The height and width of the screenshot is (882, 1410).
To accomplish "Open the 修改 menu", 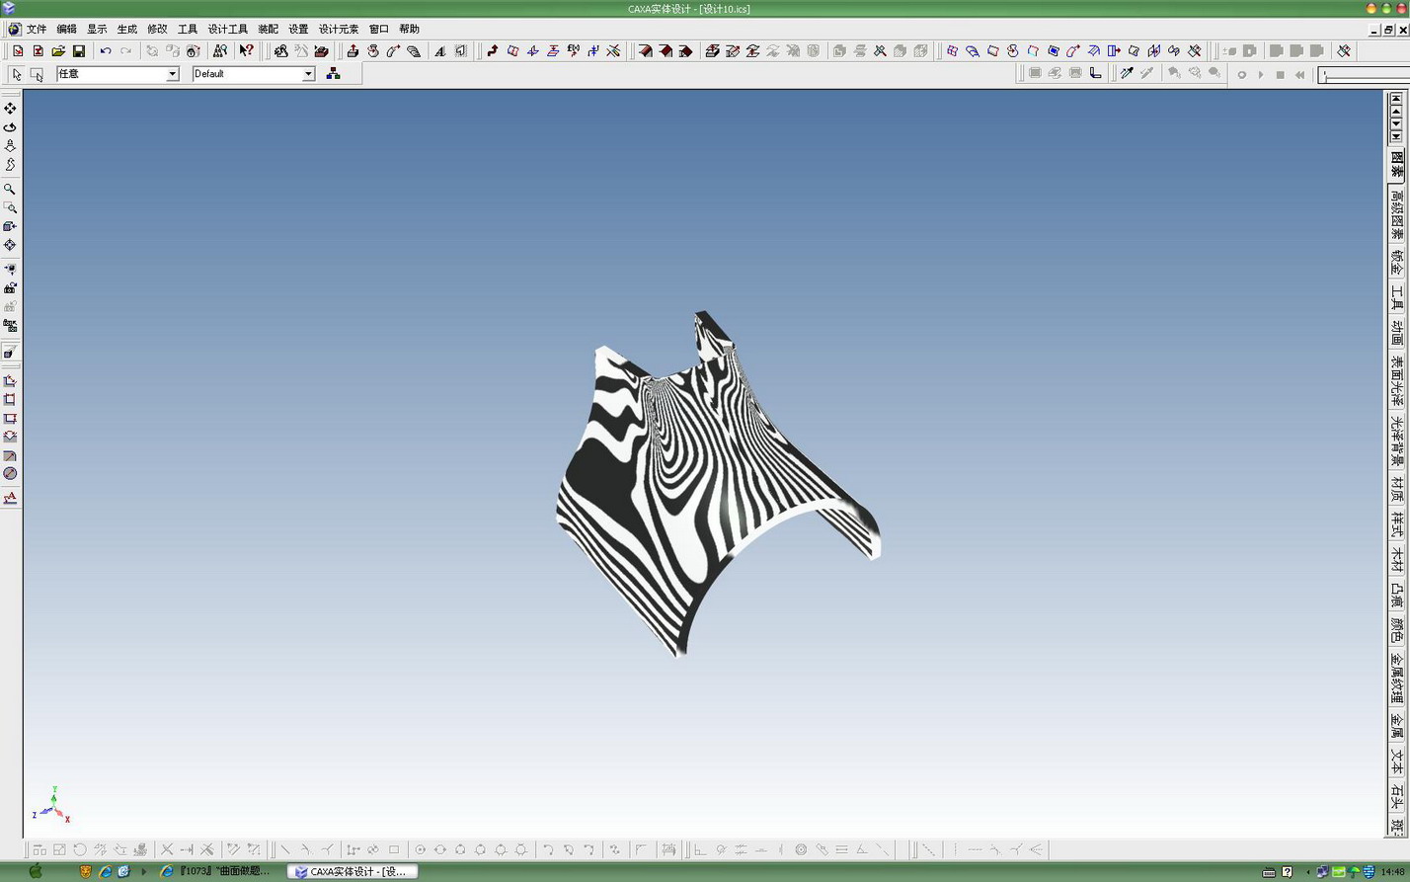I will click(x=157, y=30).
